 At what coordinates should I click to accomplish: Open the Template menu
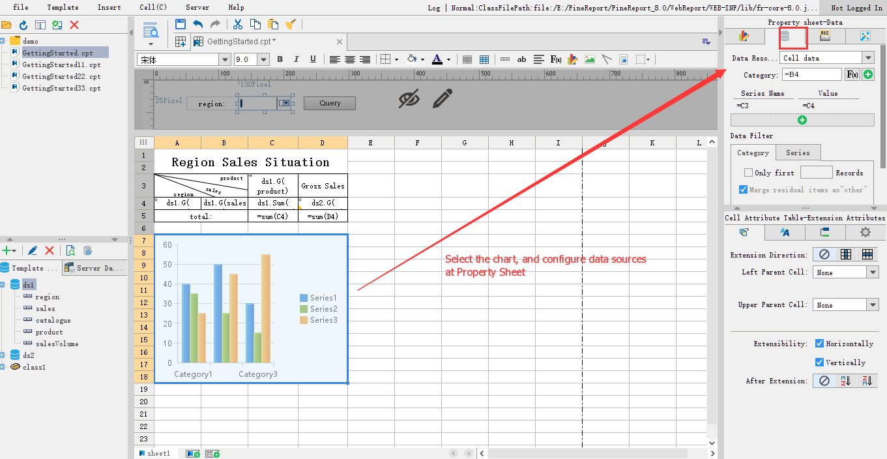63,7
